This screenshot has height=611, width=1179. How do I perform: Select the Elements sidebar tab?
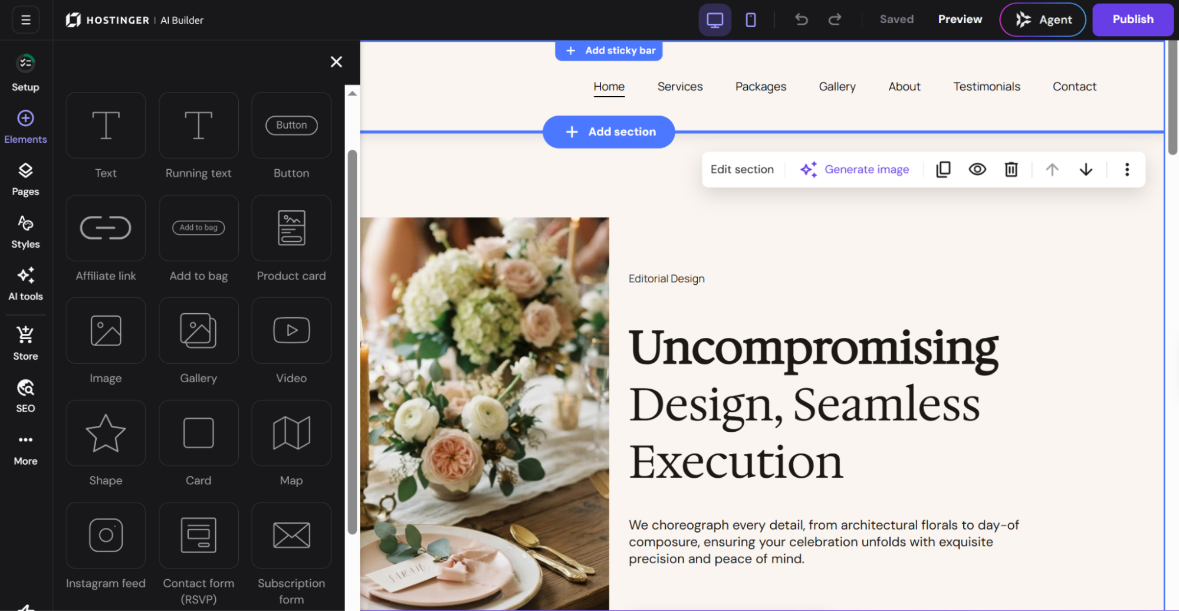click(x=25, y=126)
